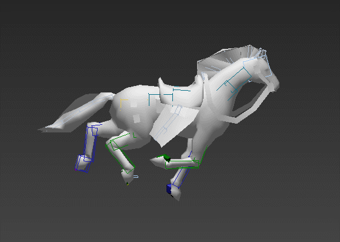This screenshot has height=242, width=340.
Task: Click the yellow helper marker on the hip
Action: point(124,104)
